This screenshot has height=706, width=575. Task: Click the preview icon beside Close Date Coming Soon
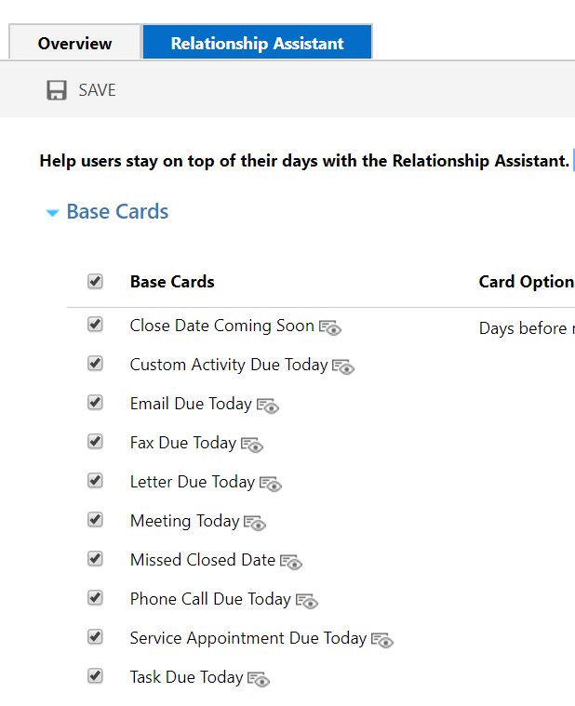330,327
